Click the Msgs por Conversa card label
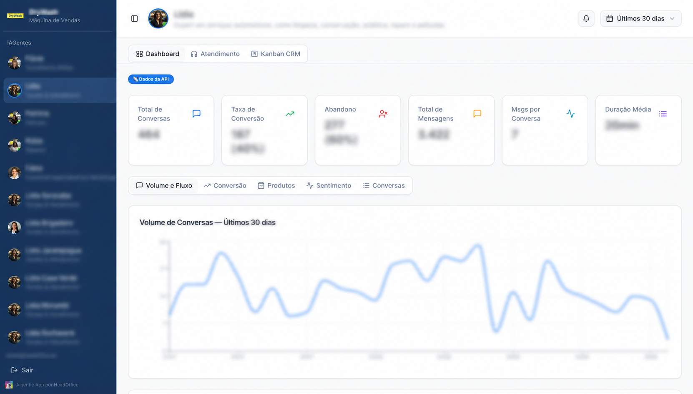Viewport: 693px width, 394px height. click(526, 114)
